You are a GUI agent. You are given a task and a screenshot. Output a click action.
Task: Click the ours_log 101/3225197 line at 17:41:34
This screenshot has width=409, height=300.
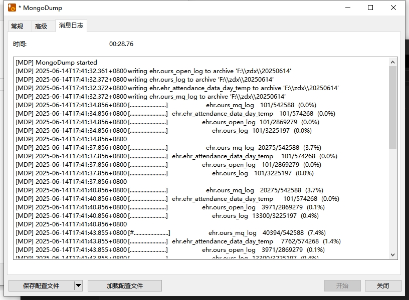(x=163, y=131)
